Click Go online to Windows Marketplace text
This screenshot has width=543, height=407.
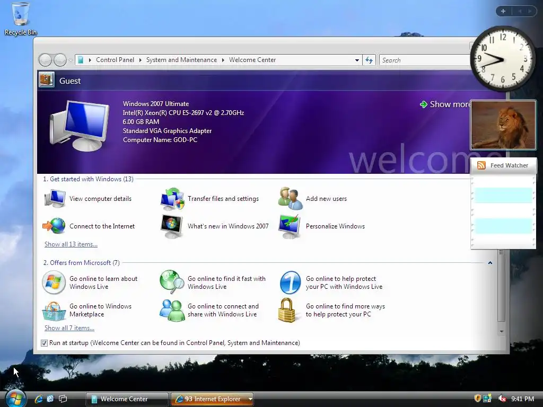pos(100,310)
